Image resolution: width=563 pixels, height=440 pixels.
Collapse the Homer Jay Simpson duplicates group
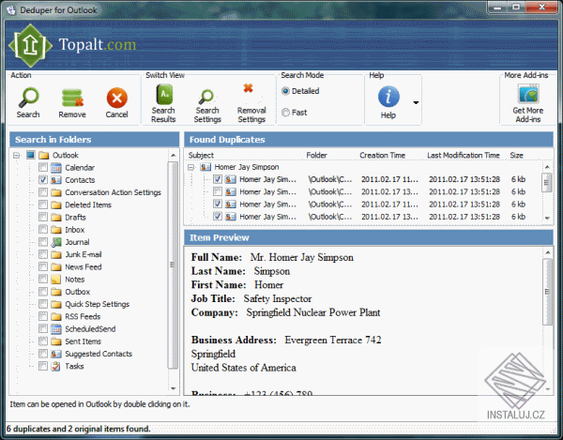pyautogui.click(x=191, y=167)
